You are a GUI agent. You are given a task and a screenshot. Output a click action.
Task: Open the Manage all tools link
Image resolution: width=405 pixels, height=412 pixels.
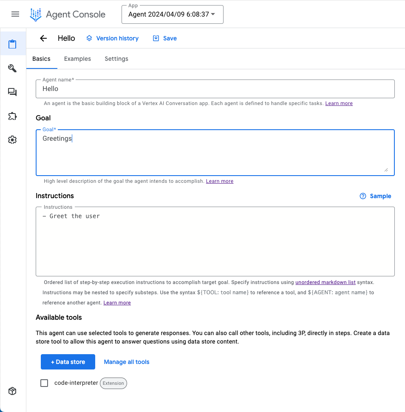pyautogui.click(x=126, y=362)
